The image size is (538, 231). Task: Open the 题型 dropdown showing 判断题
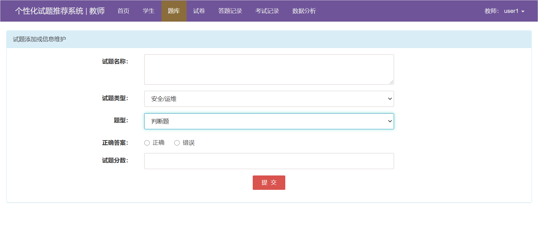tap(269, 121)
